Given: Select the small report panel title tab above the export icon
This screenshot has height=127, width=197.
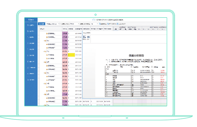Looking at the screenshot, I should tap(87, 33).
